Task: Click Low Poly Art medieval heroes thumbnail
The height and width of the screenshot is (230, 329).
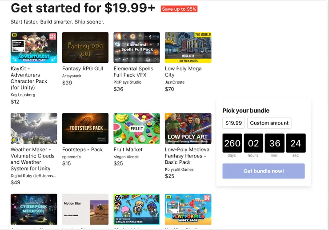Action: 188,129
